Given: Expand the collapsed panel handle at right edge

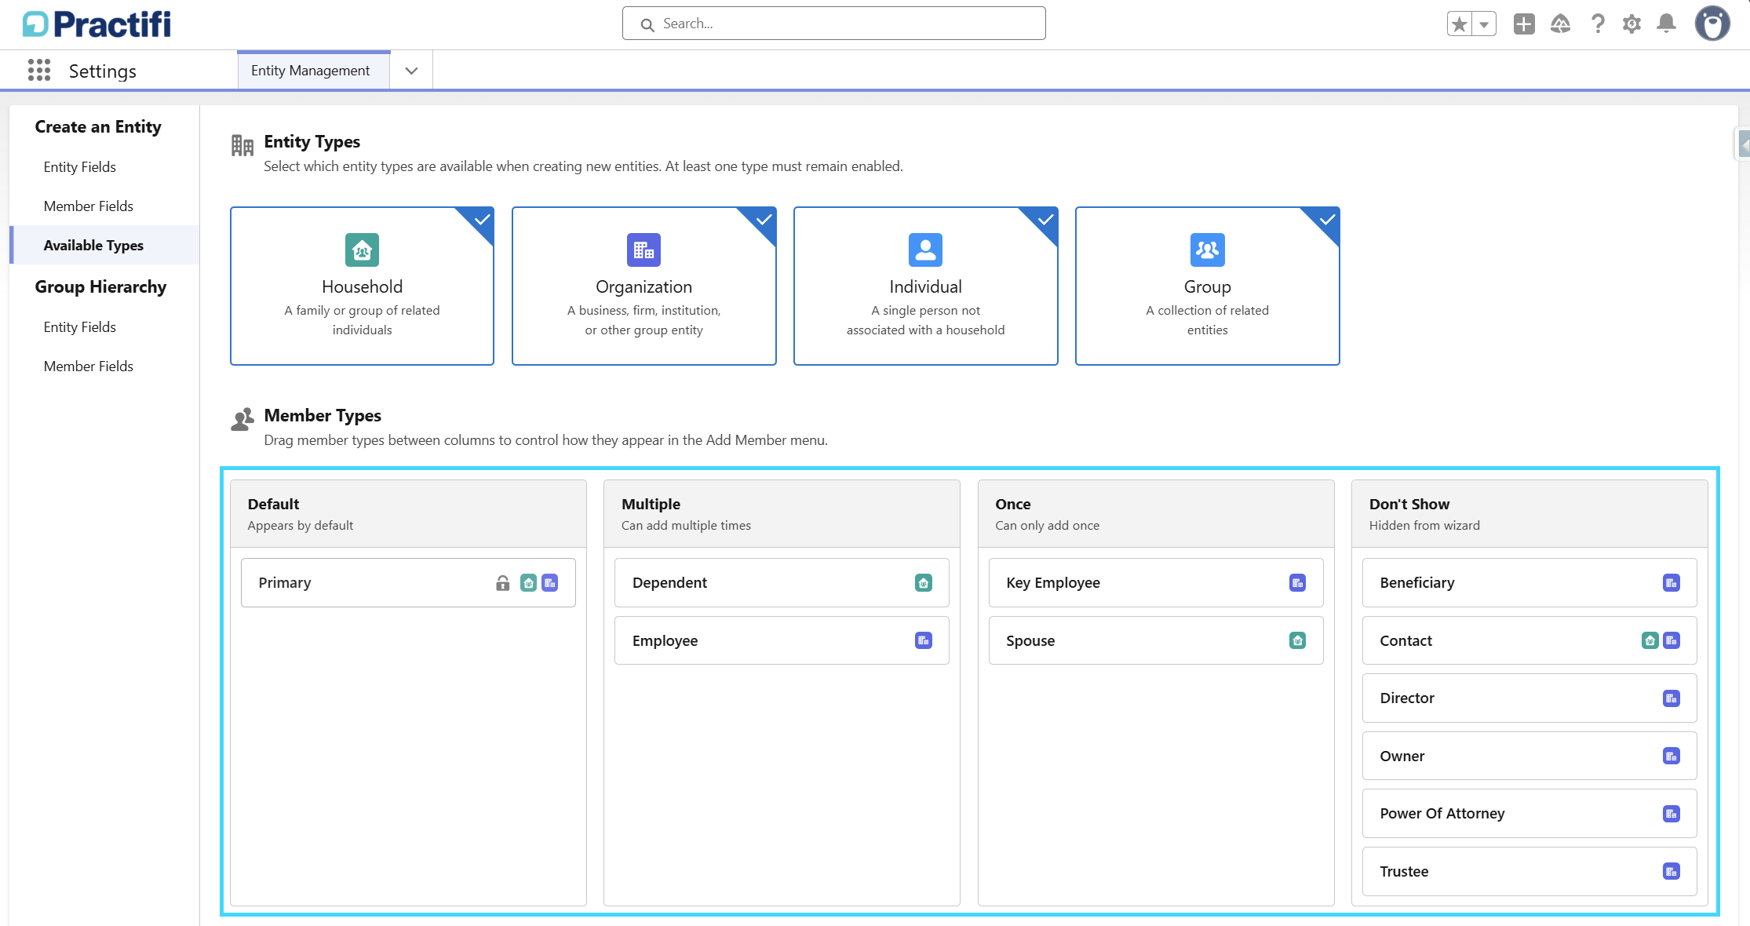Looking at the screenshot, I should tap(1743, 144).
